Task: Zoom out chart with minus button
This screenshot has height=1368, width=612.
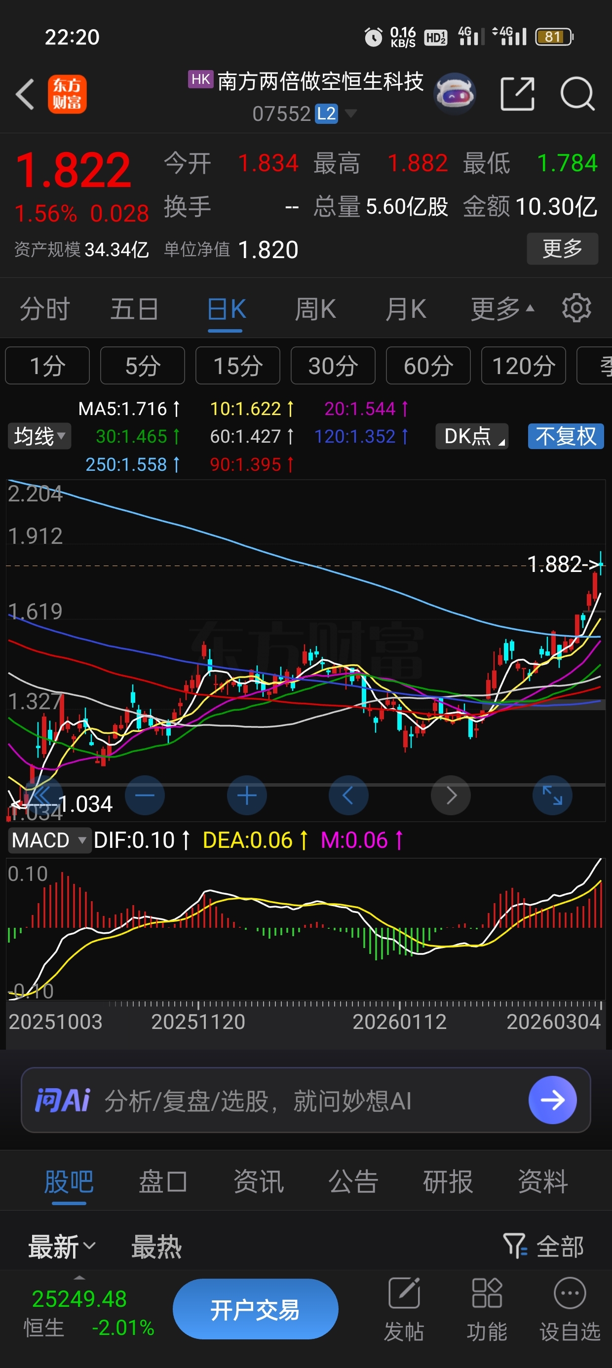Action: tap(145, 795)
